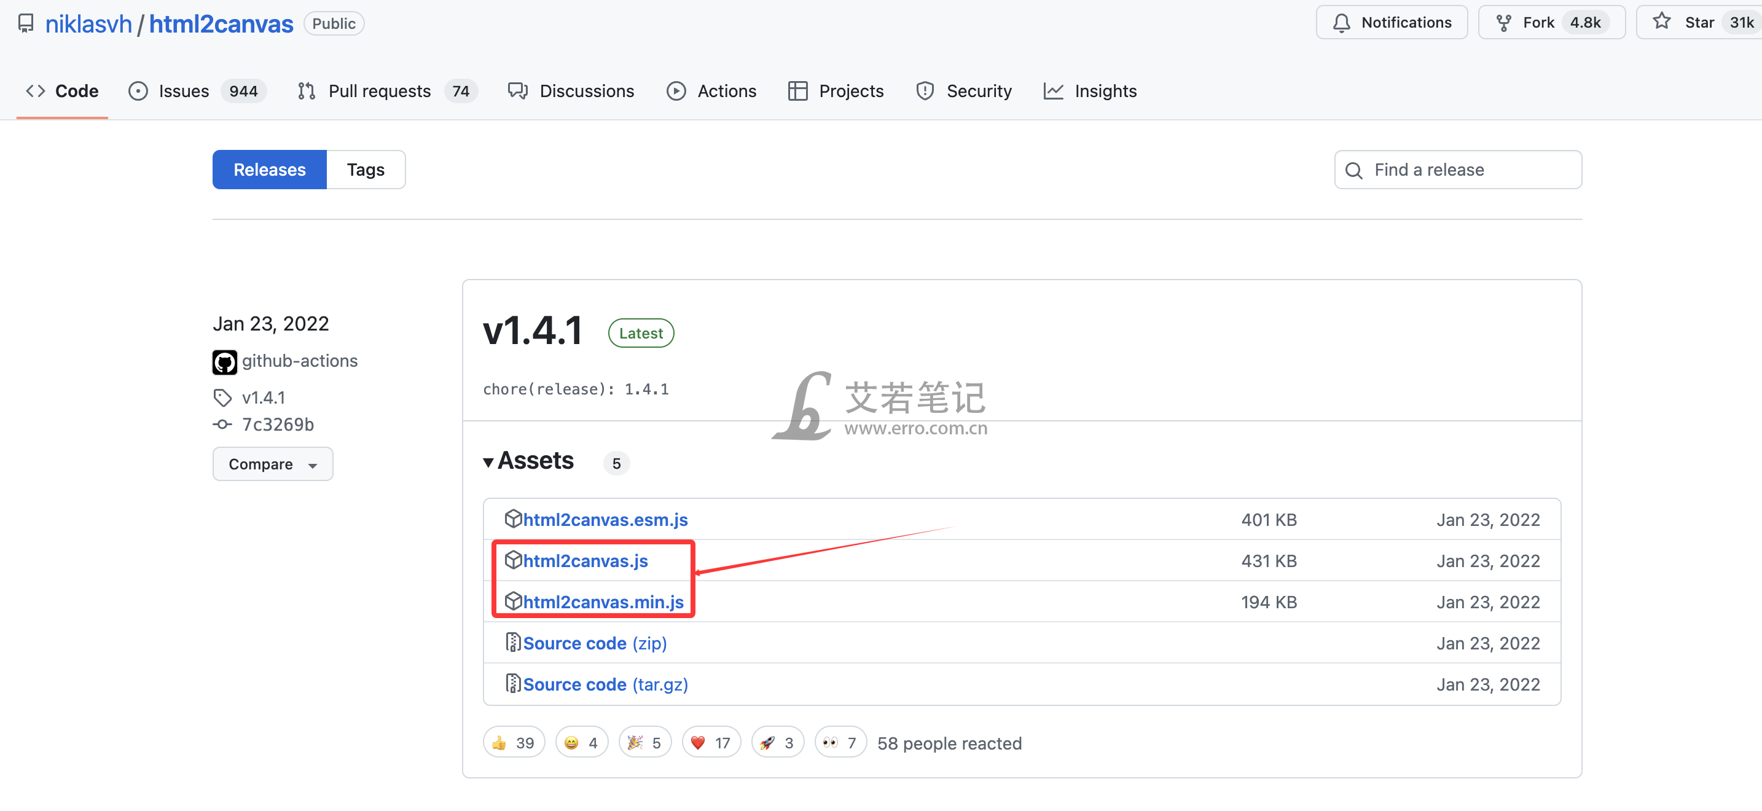The width and height of the screenshot is (1762, 811).
Task: Open the Compare dropdown
Action: pos(273,464)
